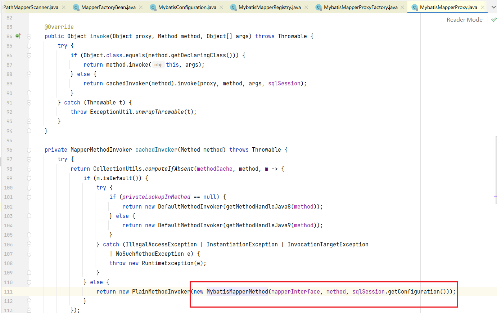Switch to the MybatisMapperProxyFactory.java tab
497x313 pixels.
360,7
